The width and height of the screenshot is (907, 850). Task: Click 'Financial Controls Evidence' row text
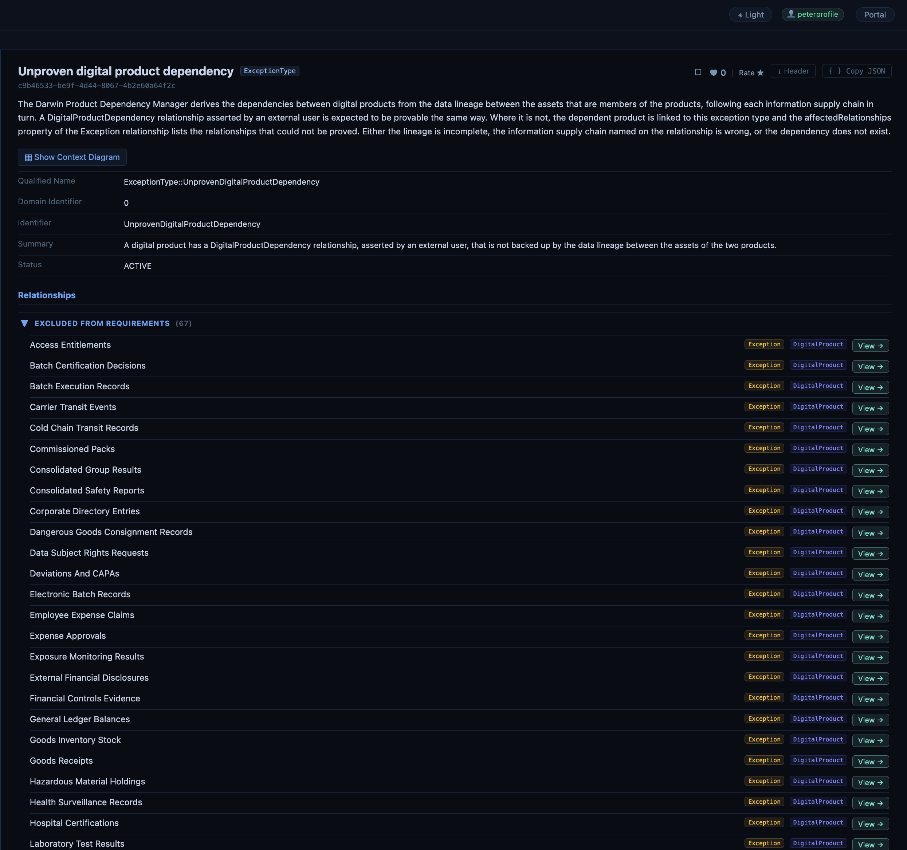[85, 698]
